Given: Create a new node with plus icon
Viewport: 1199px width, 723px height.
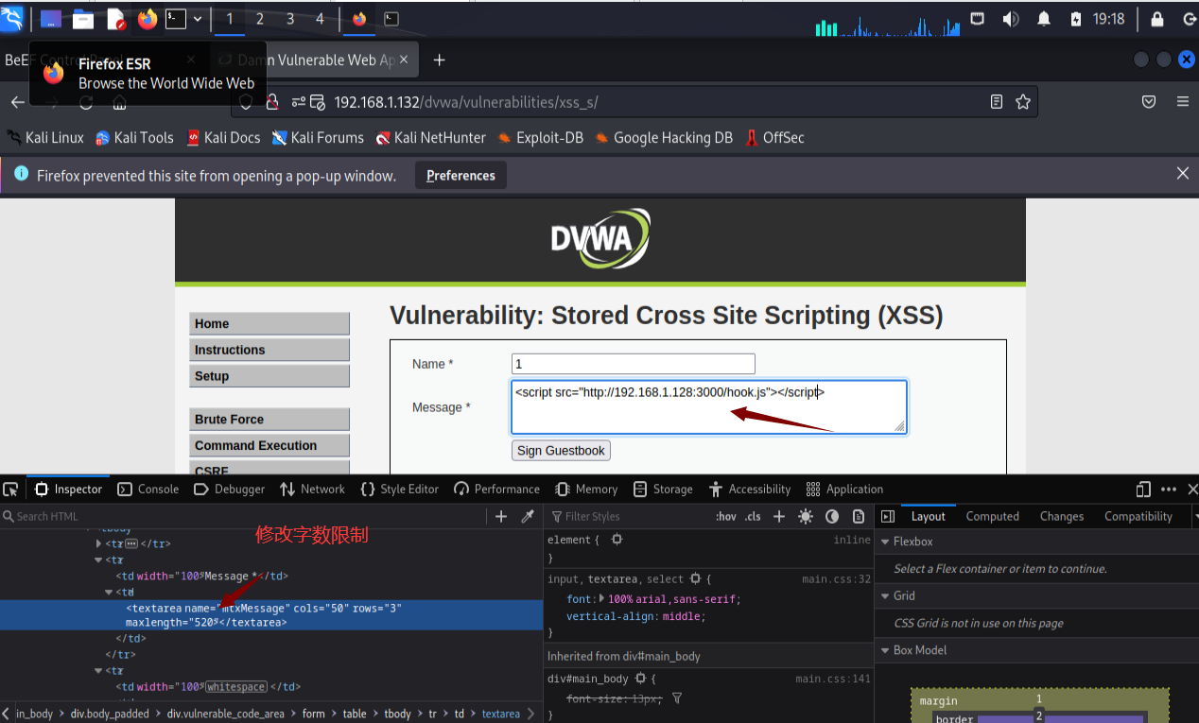Looking at the screenshot, I should click(x=502, y=516).
